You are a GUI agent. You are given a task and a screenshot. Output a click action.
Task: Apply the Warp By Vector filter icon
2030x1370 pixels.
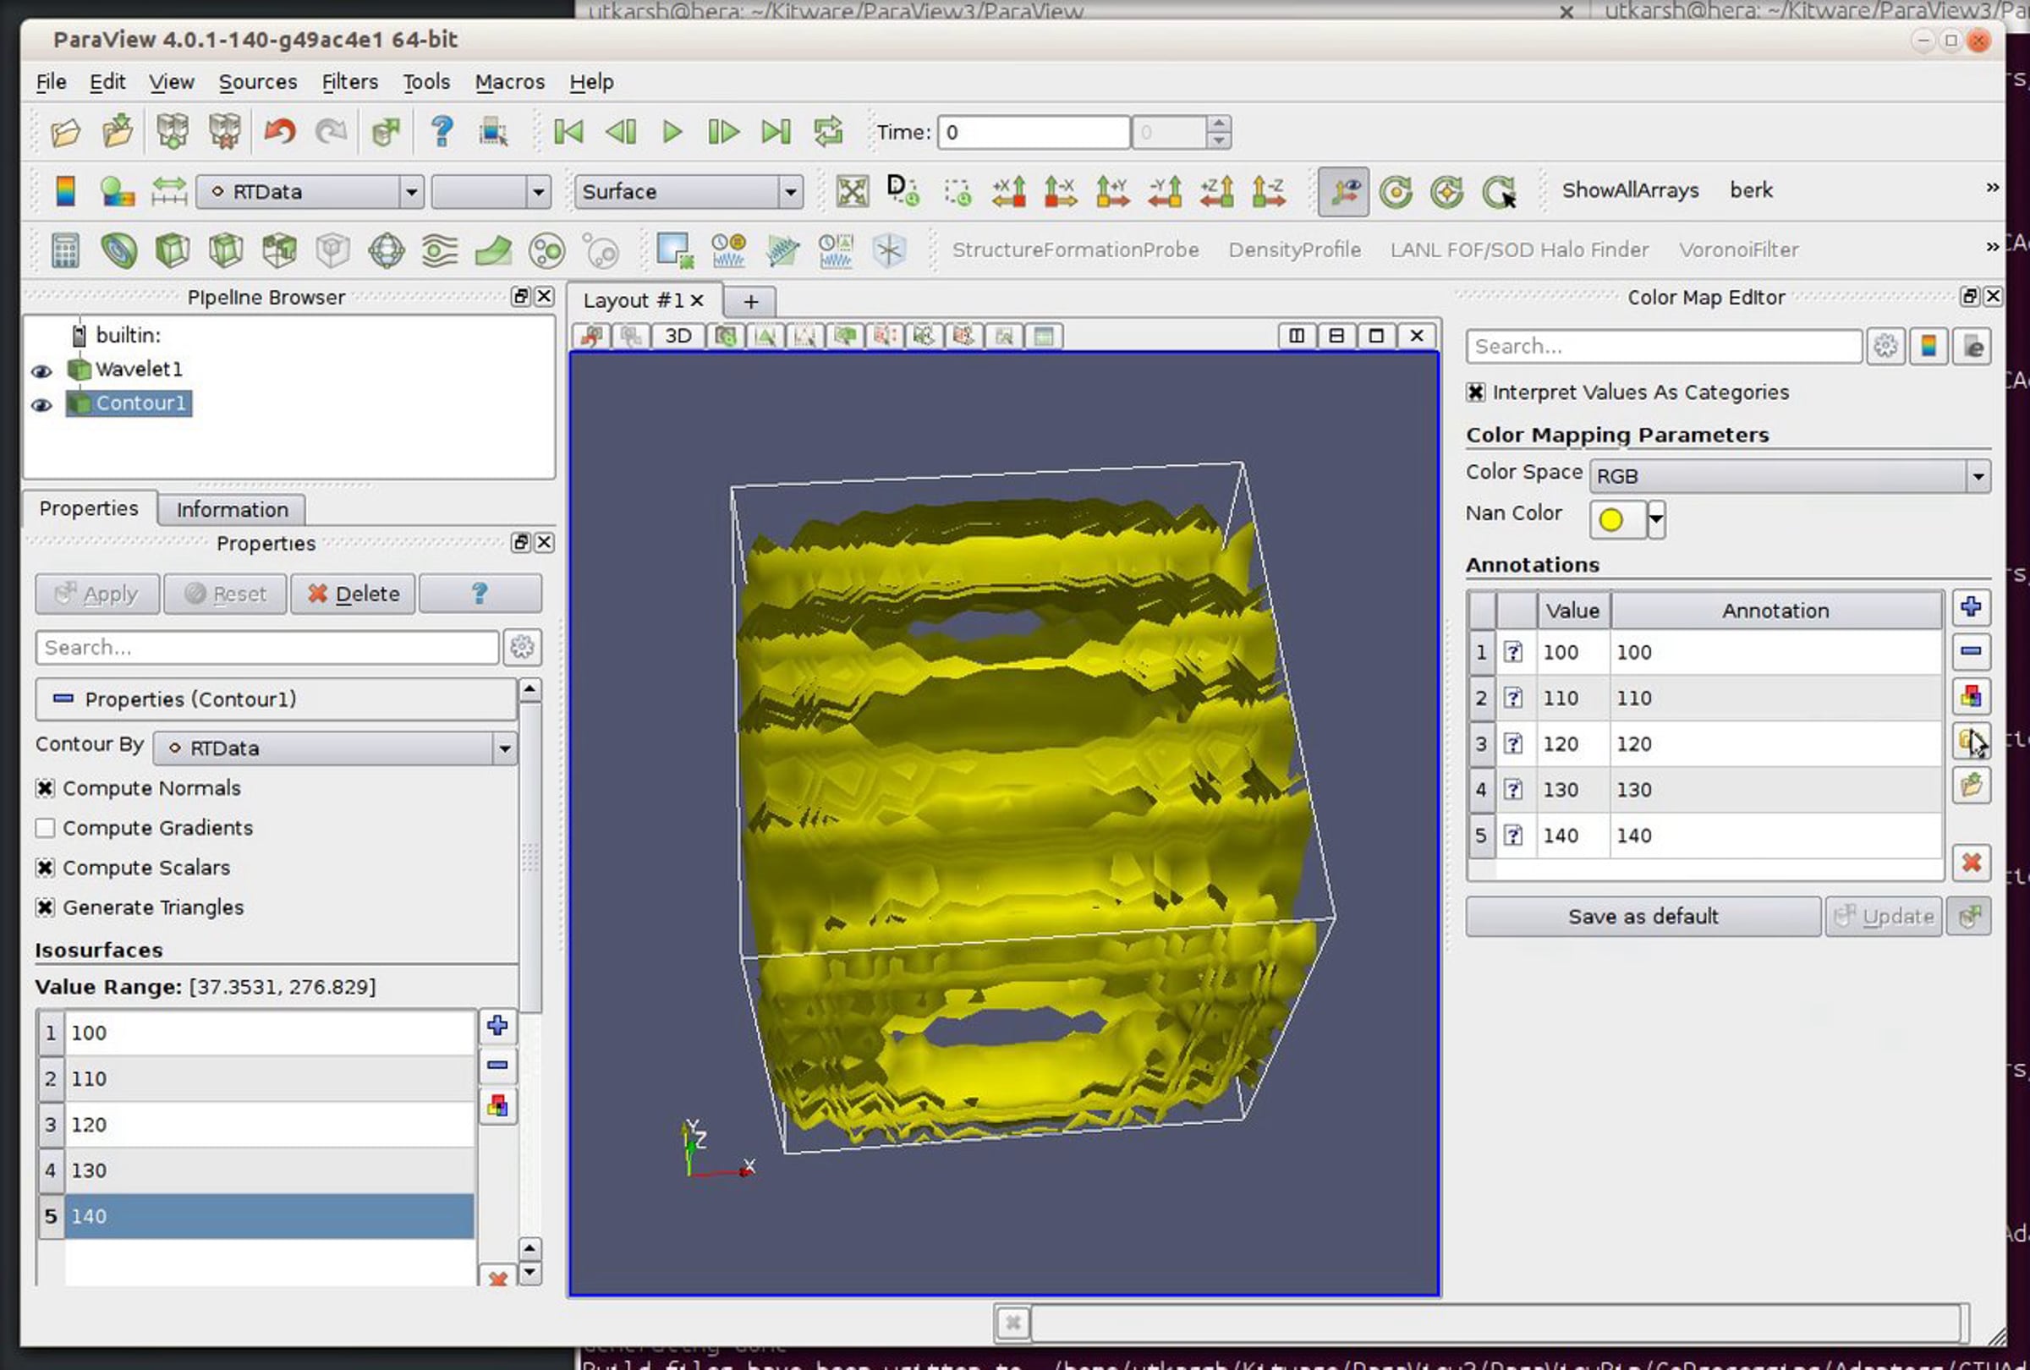pyautogui.click(x=493, y=251)
